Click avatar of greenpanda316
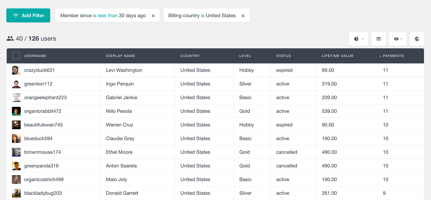This screenshot has height=200, width=431. 16,166
